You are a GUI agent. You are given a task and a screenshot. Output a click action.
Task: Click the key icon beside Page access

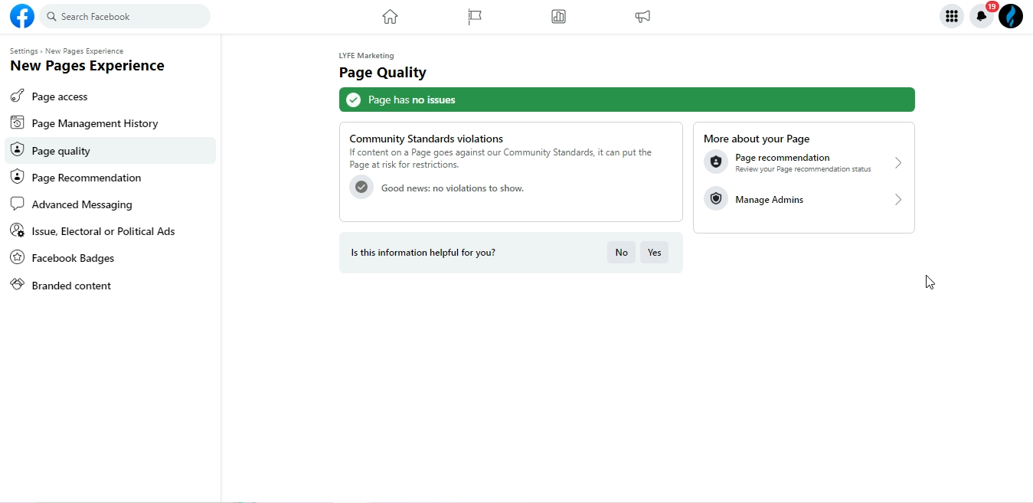(x=18, y=96)
